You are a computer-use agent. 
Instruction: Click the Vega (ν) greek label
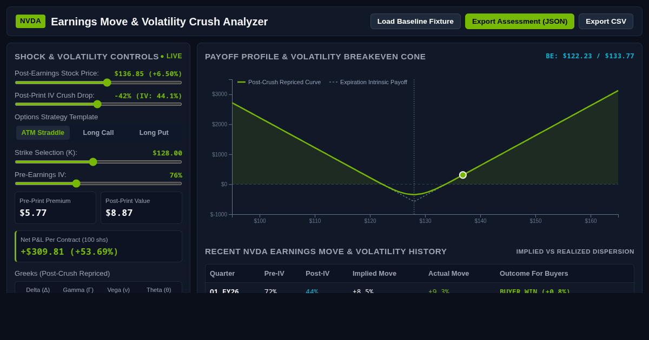[118, 290]
